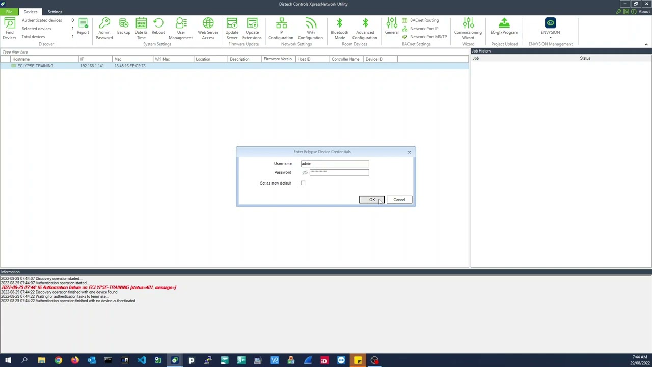
Task: Click the Username input field
Action: point(335,164)
